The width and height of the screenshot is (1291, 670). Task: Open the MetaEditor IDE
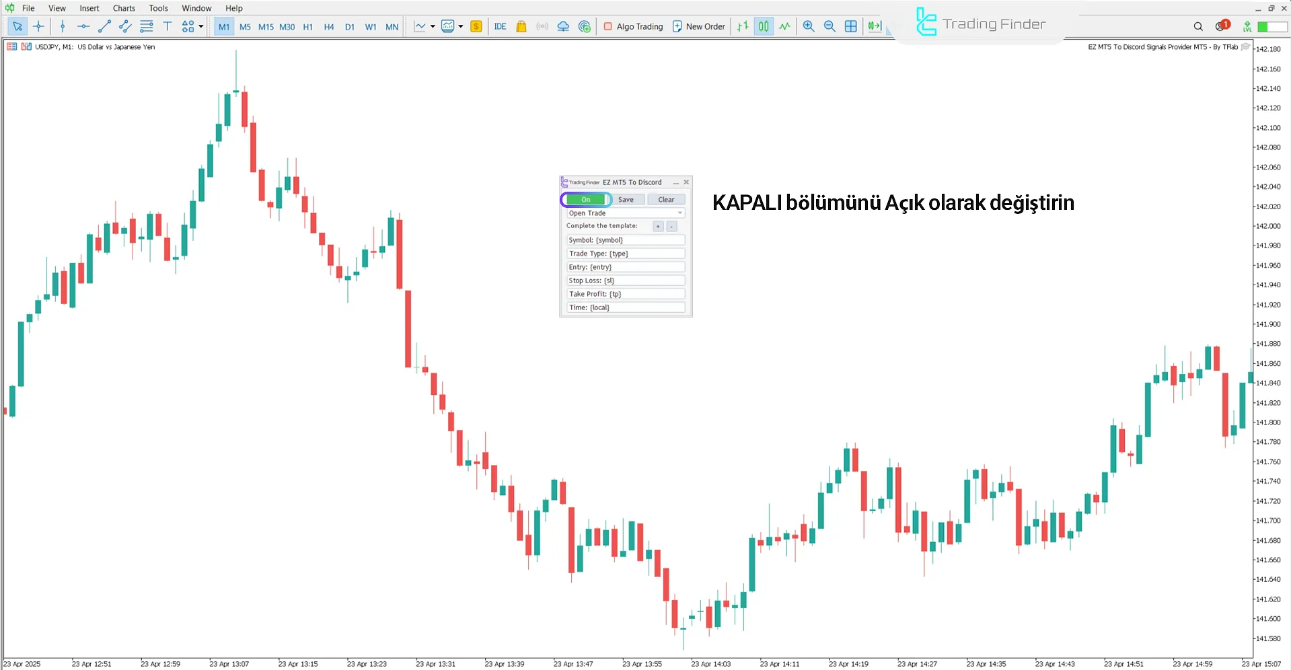coord(500,26)
